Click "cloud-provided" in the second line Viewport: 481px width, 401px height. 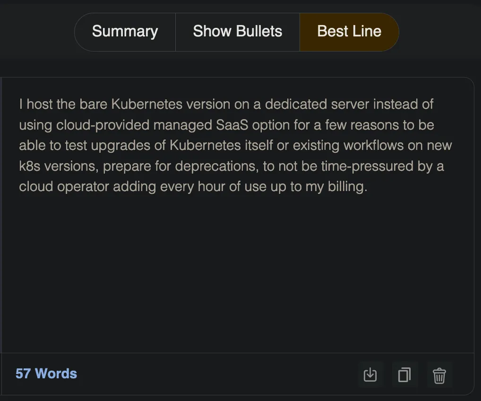[103, 126]
